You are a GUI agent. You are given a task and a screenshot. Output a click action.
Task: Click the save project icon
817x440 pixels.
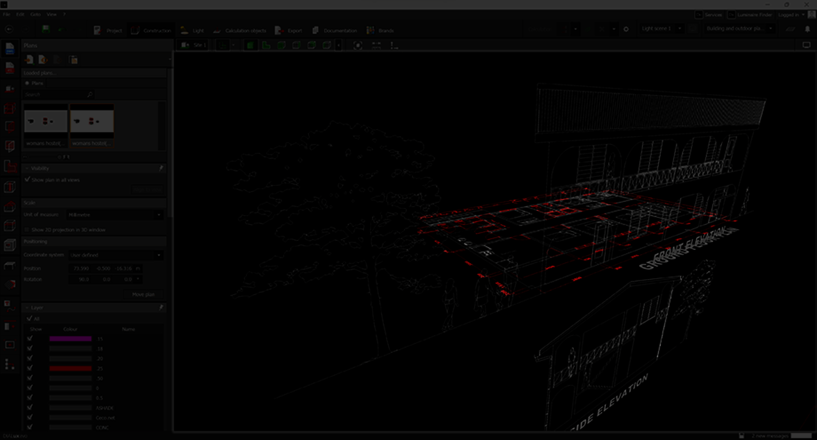coord(45,29)
